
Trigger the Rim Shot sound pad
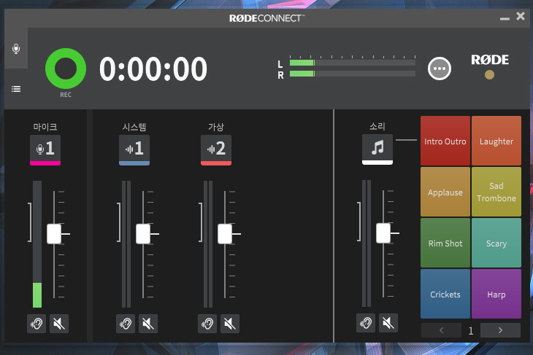(x=445, y=243)
